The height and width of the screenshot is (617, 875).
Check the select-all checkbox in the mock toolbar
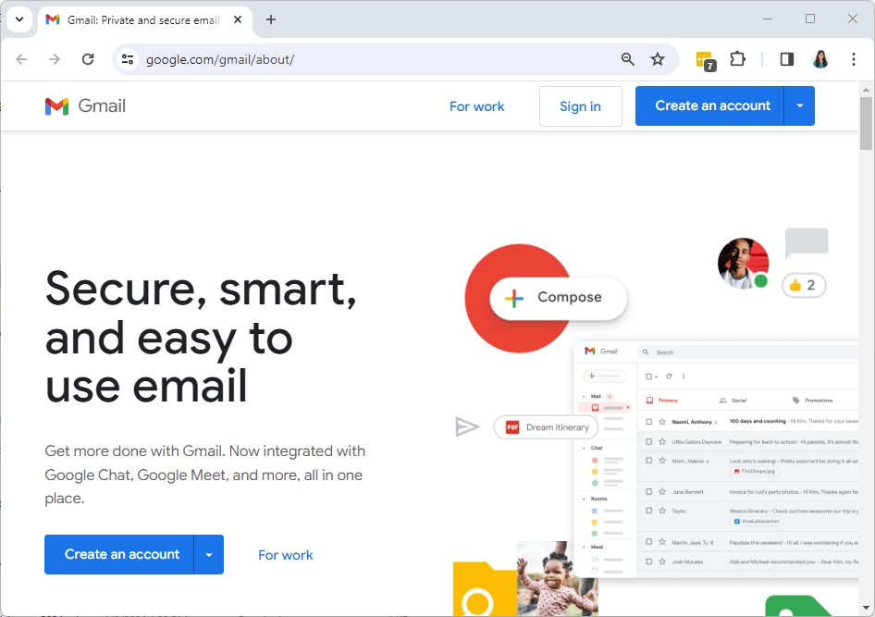(647, 375)
